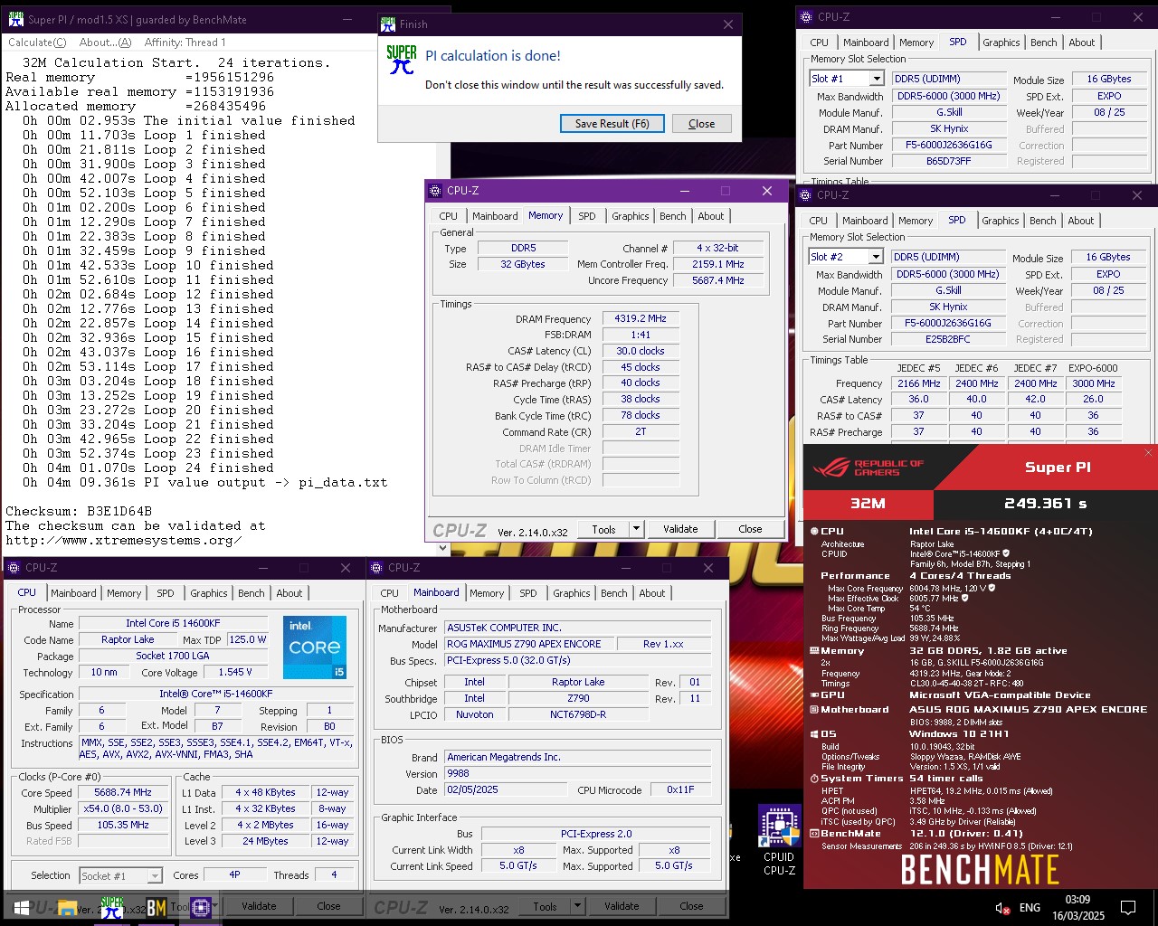Click the Affinity: Thread 1 menu item

pos(185,43)
